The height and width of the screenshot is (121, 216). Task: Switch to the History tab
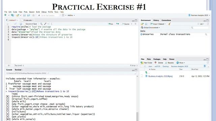[156, 20]
